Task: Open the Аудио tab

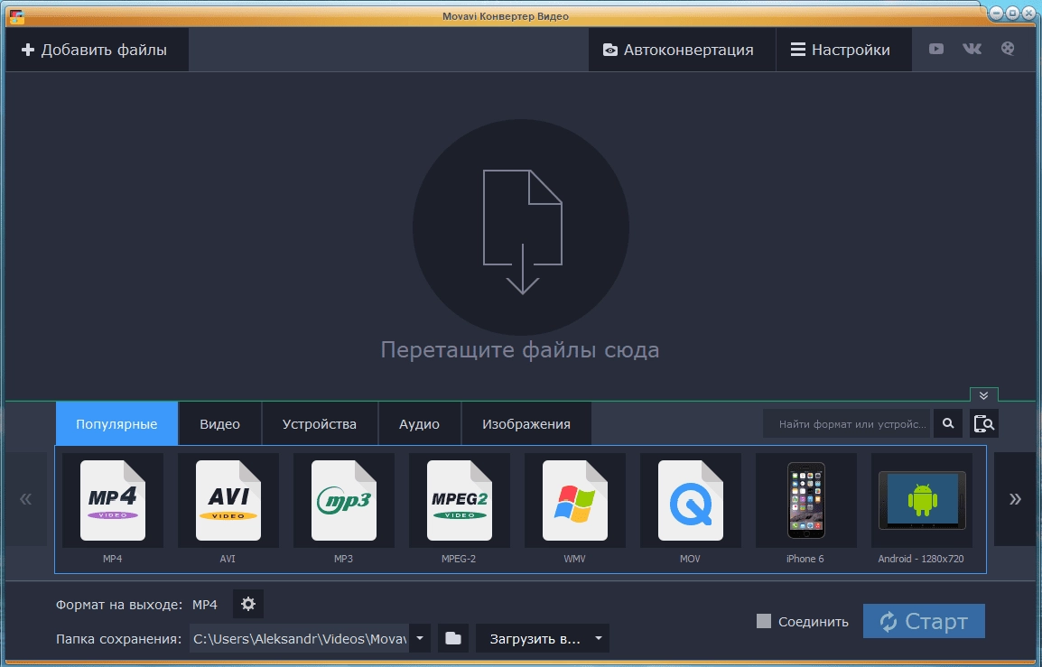Action: pyautogui.click(x=419, y=424)
